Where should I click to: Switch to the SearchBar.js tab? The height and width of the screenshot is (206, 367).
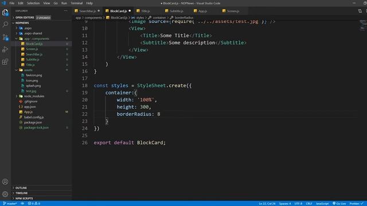[87, 11]
